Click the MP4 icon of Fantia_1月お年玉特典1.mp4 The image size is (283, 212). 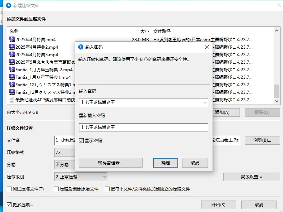(11, 77)
